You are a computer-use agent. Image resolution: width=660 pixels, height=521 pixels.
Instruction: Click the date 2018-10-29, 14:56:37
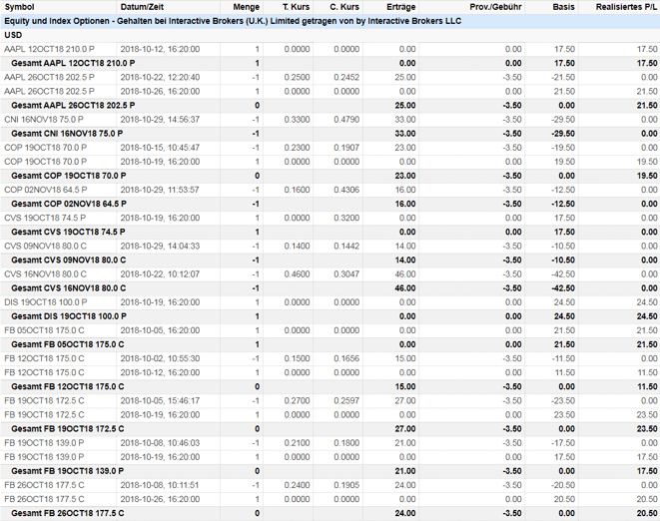(160, 120)
